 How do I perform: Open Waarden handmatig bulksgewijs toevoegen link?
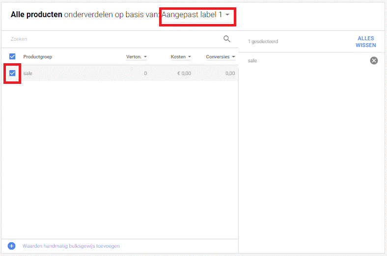(71, 246)
